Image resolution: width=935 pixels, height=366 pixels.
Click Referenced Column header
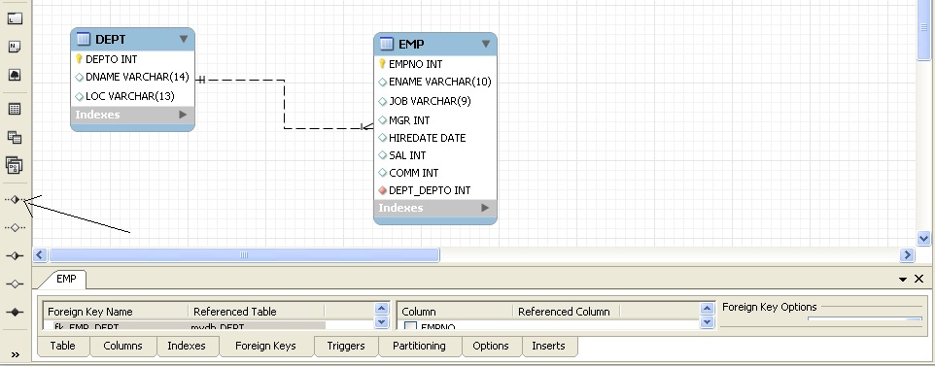coord(566,312)
